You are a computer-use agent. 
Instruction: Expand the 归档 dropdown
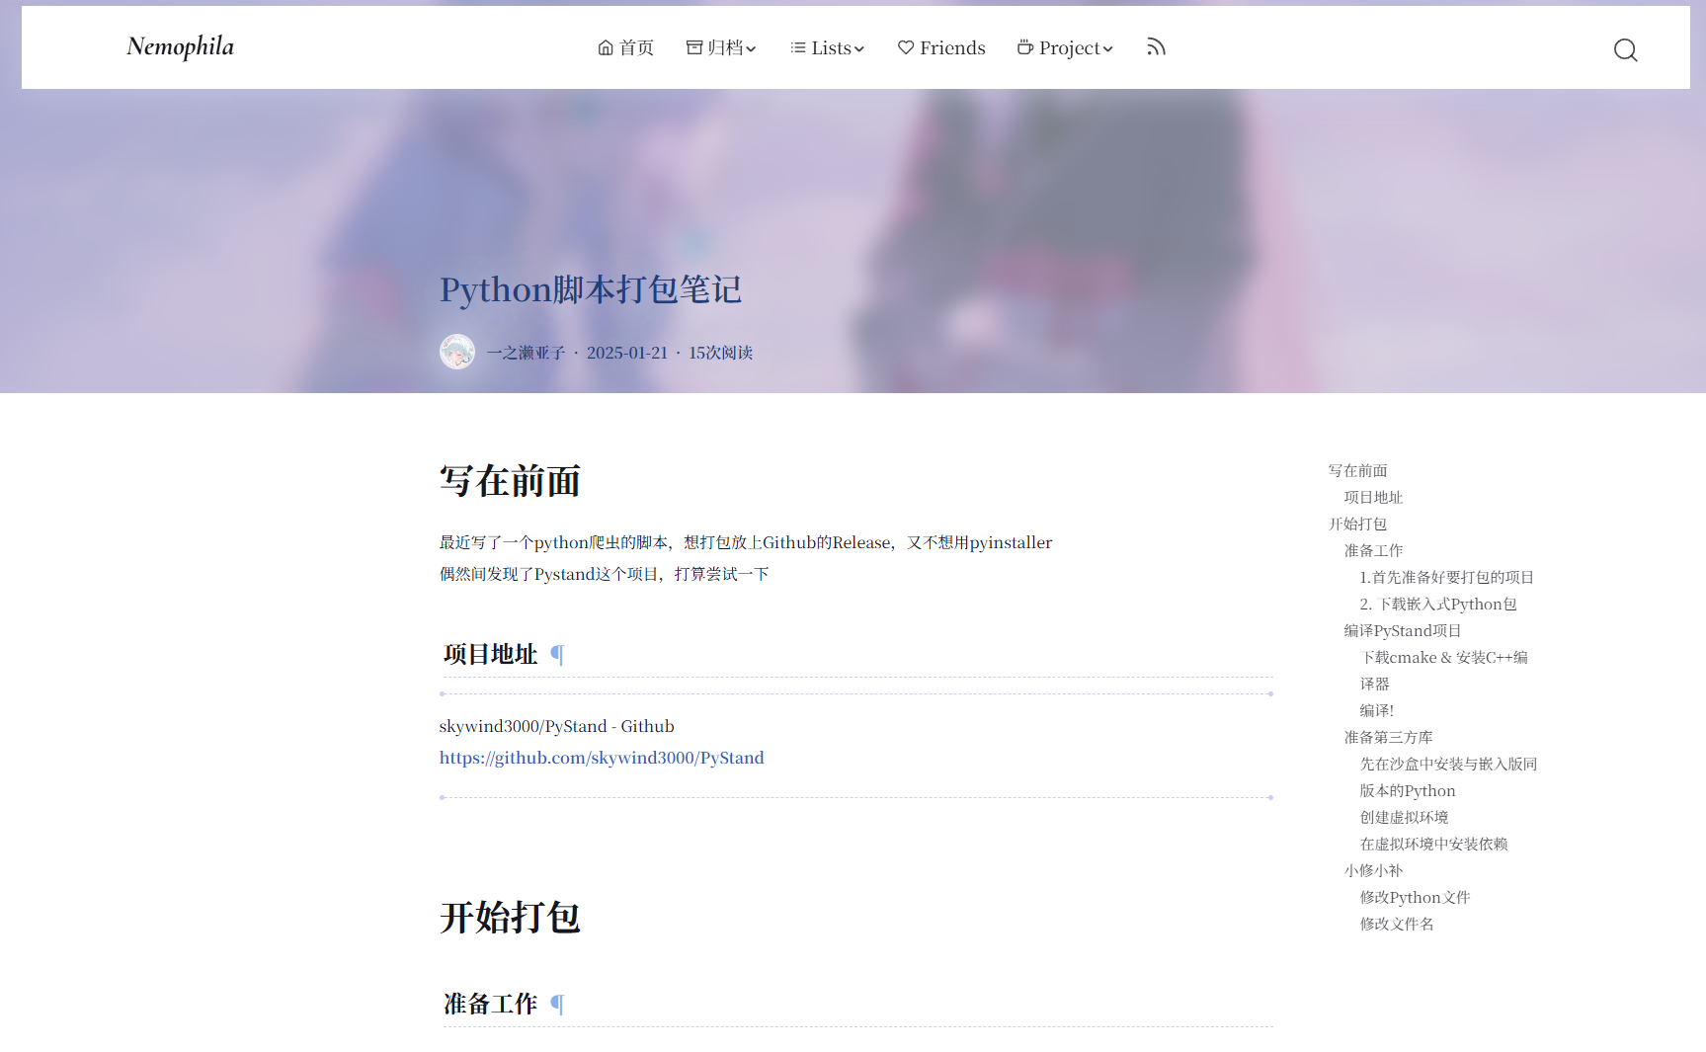point(722,47)
